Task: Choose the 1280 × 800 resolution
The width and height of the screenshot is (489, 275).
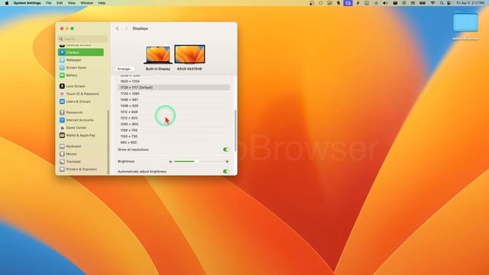Action: point(174,124)
